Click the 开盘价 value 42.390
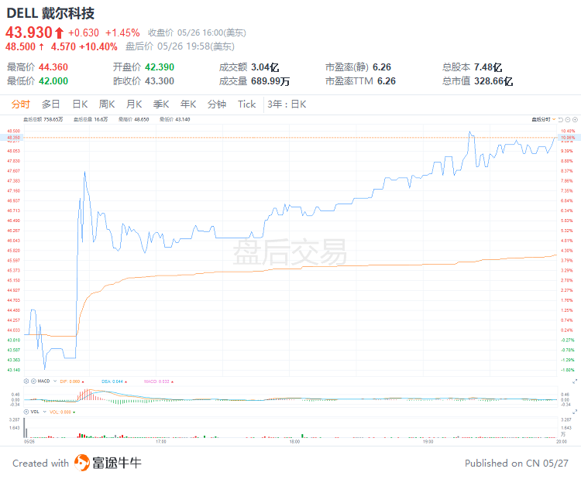The width and height of the screenshot is (581, 479). pos(160,67)
